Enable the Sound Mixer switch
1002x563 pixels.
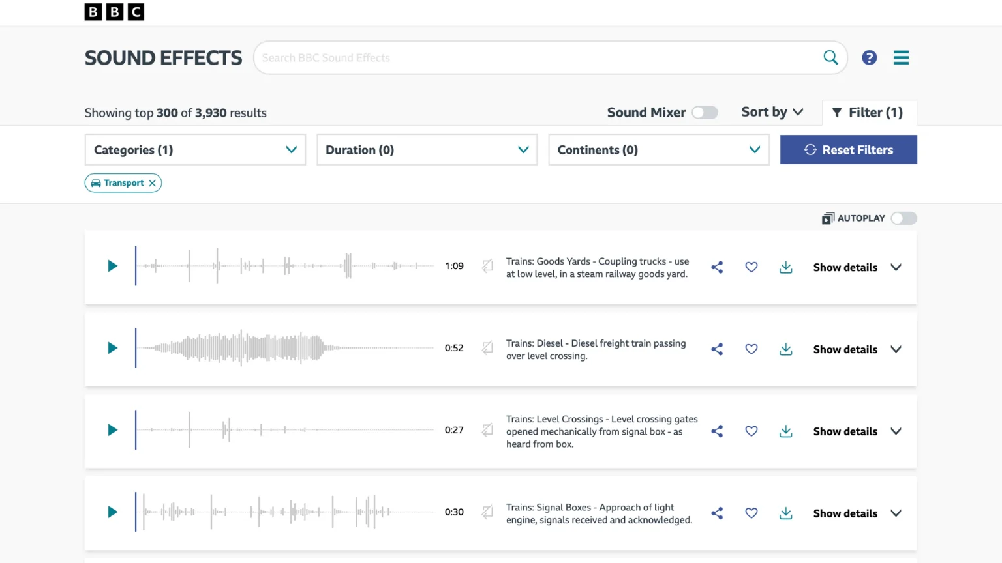coord(705,113)
